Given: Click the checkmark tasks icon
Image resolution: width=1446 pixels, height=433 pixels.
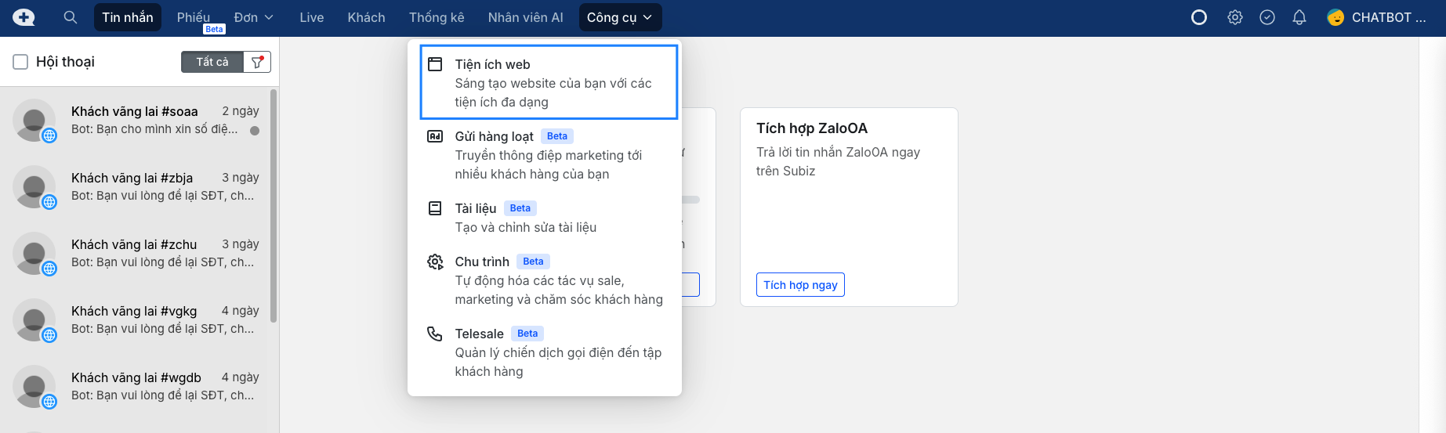Looking at the screenshot, I should pos(1267,17).
